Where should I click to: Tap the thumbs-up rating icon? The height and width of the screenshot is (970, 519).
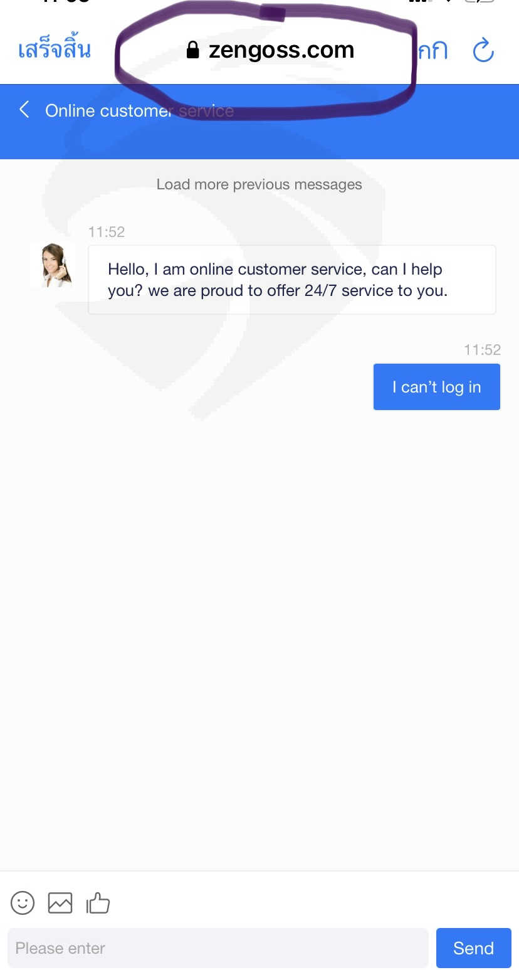point(98,903)
